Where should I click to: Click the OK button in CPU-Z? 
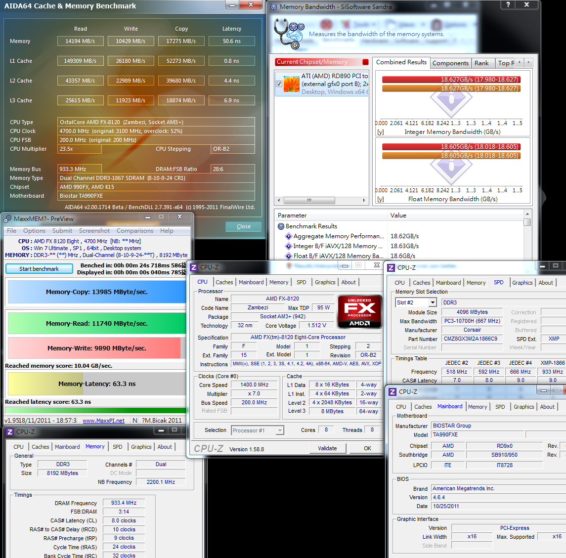click(367, 448)
